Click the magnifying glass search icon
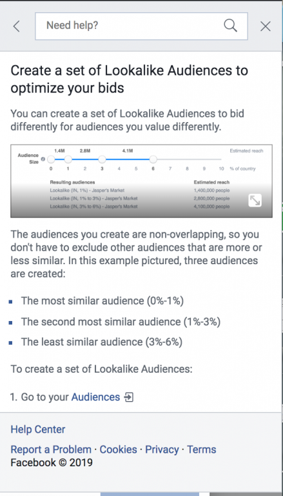Viewport: 283px width, 496px height. coord(230,26)
